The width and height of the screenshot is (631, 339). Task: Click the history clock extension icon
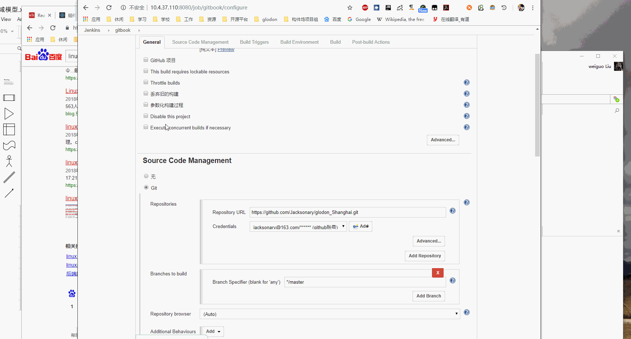(504, 8)
